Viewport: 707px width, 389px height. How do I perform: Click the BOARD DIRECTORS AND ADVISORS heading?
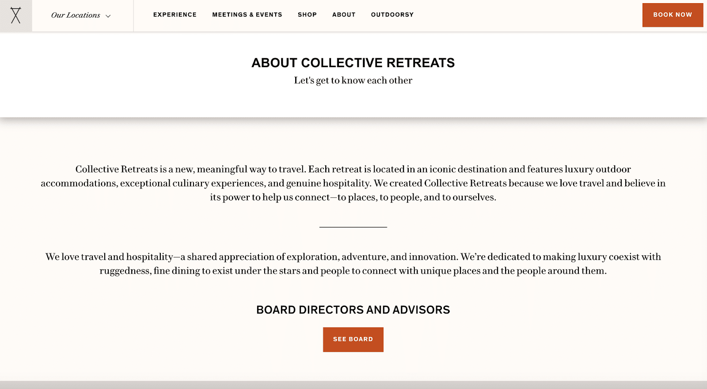tap(353, 310)
